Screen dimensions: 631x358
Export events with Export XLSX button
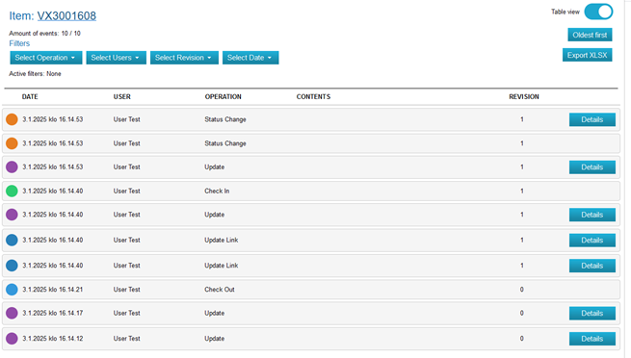click(587, 55)
